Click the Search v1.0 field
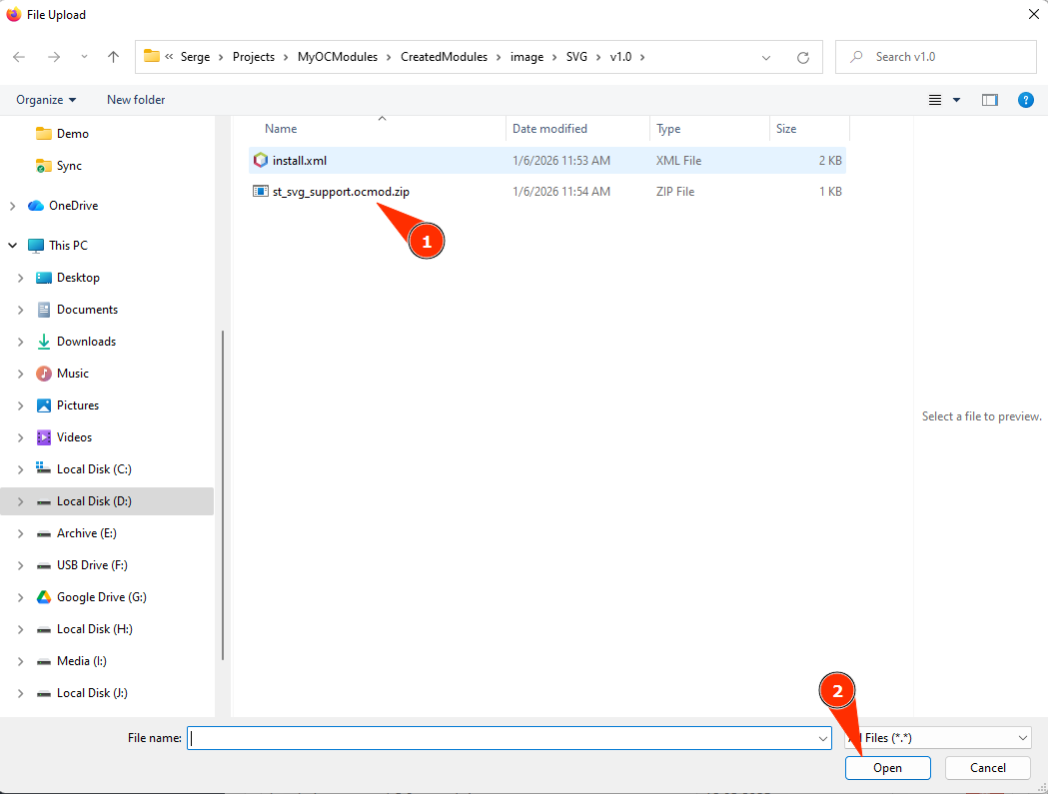Screen dimensions: 1048x794 click(936, 57)
